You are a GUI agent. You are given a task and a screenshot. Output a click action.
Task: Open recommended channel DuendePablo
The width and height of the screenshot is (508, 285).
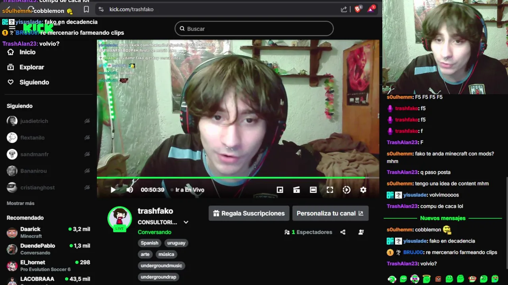point(48,249)
